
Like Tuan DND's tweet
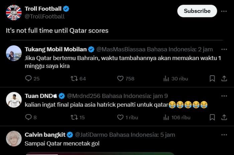(120, 117)
